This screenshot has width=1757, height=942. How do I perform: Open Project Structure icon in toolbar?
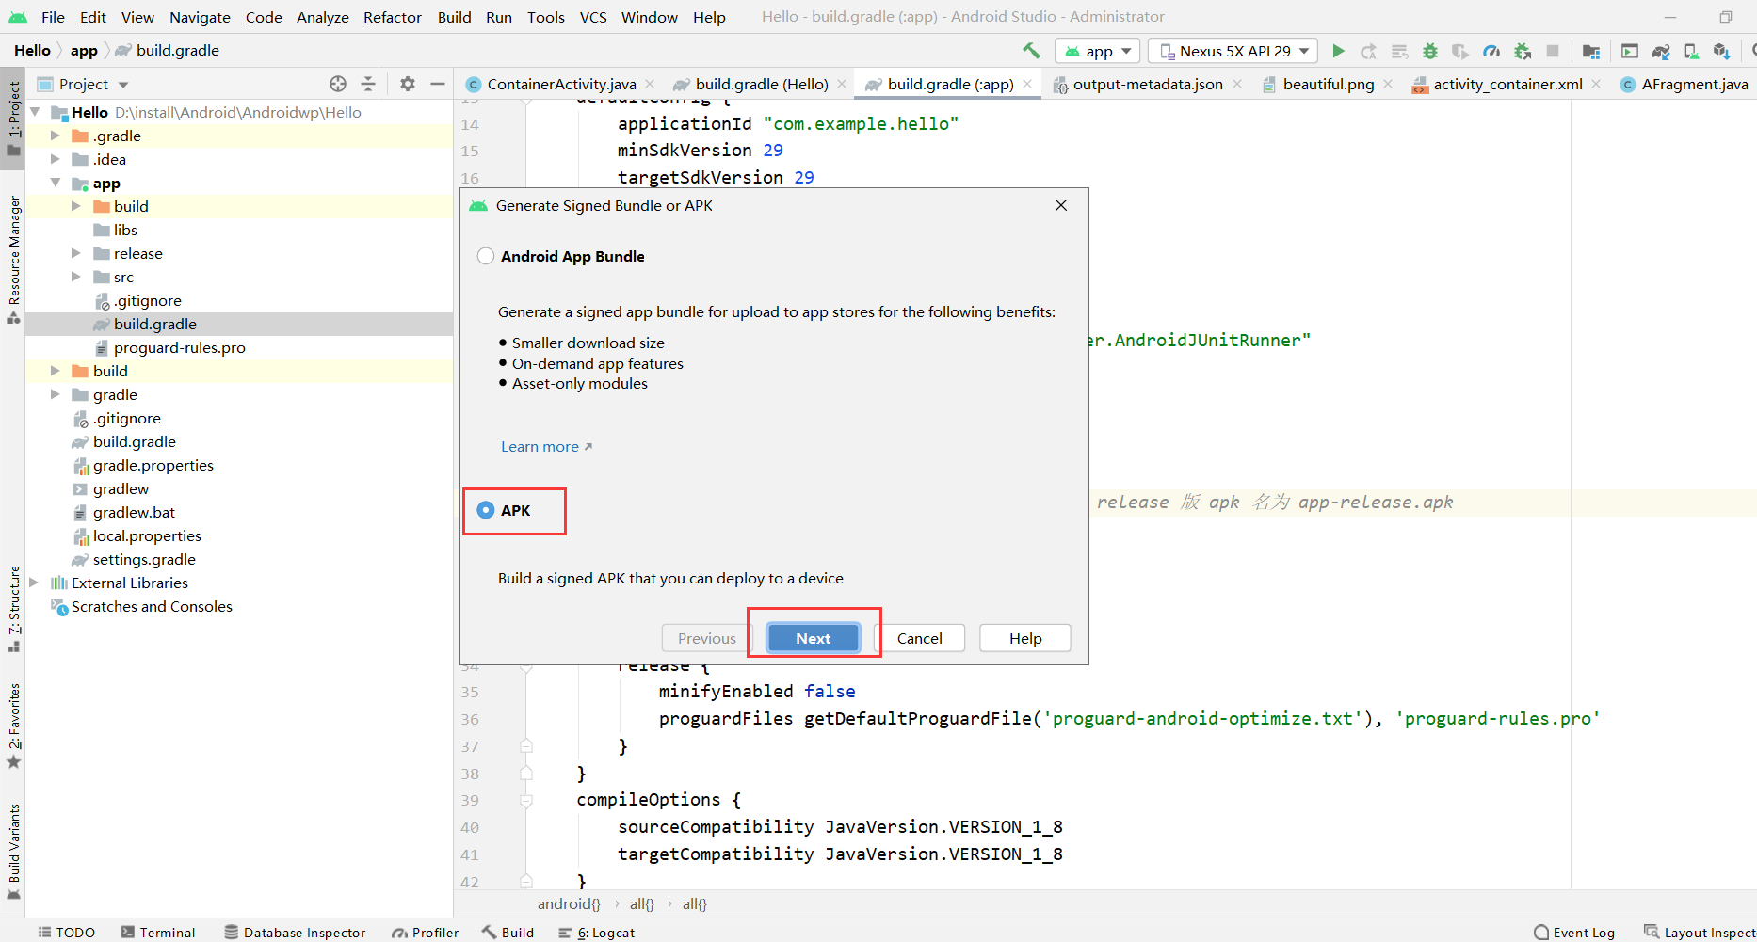tap(1591, 51)
